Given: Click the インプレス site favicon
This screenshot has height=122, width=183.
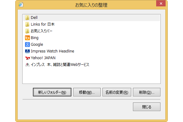Looking at the screenshot, I should 27,65.
